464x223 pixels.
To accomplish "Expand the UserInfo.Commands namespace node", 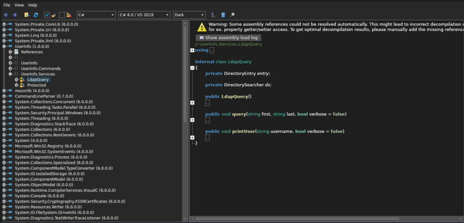I will point(10,68).
